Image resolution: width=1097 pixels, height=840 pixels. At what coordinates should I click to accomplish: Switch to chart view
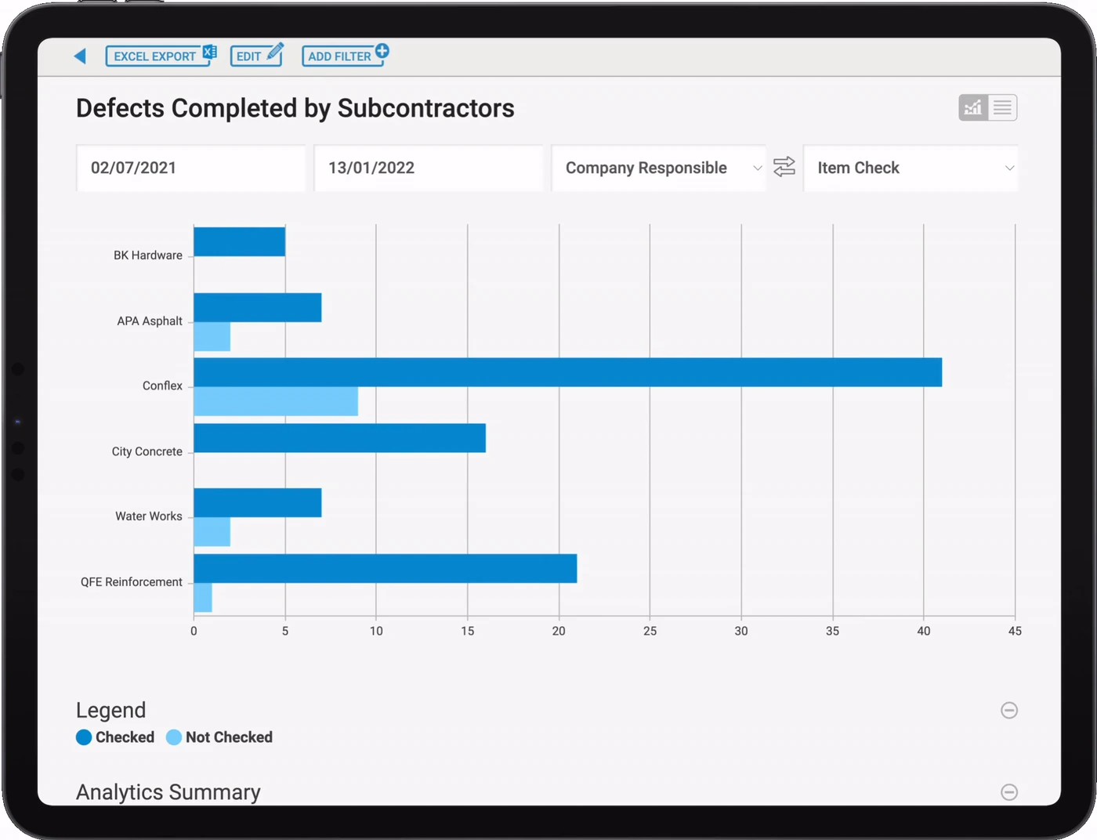click(973, 107)
